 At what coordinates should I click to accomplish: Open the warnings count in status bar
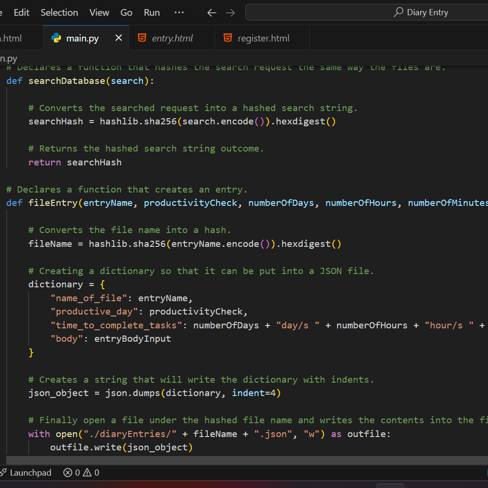(x=91, y=473)
